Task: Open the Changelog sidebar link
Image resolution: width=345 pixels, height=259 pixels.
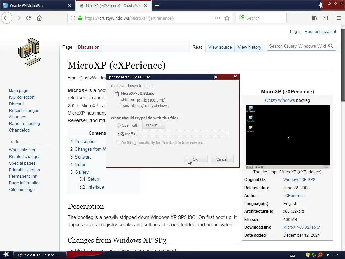Action: pos(19,130)
